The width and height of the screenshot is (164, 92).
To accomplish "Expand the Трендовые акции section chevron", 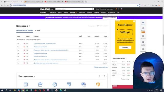I will [126, 59].
